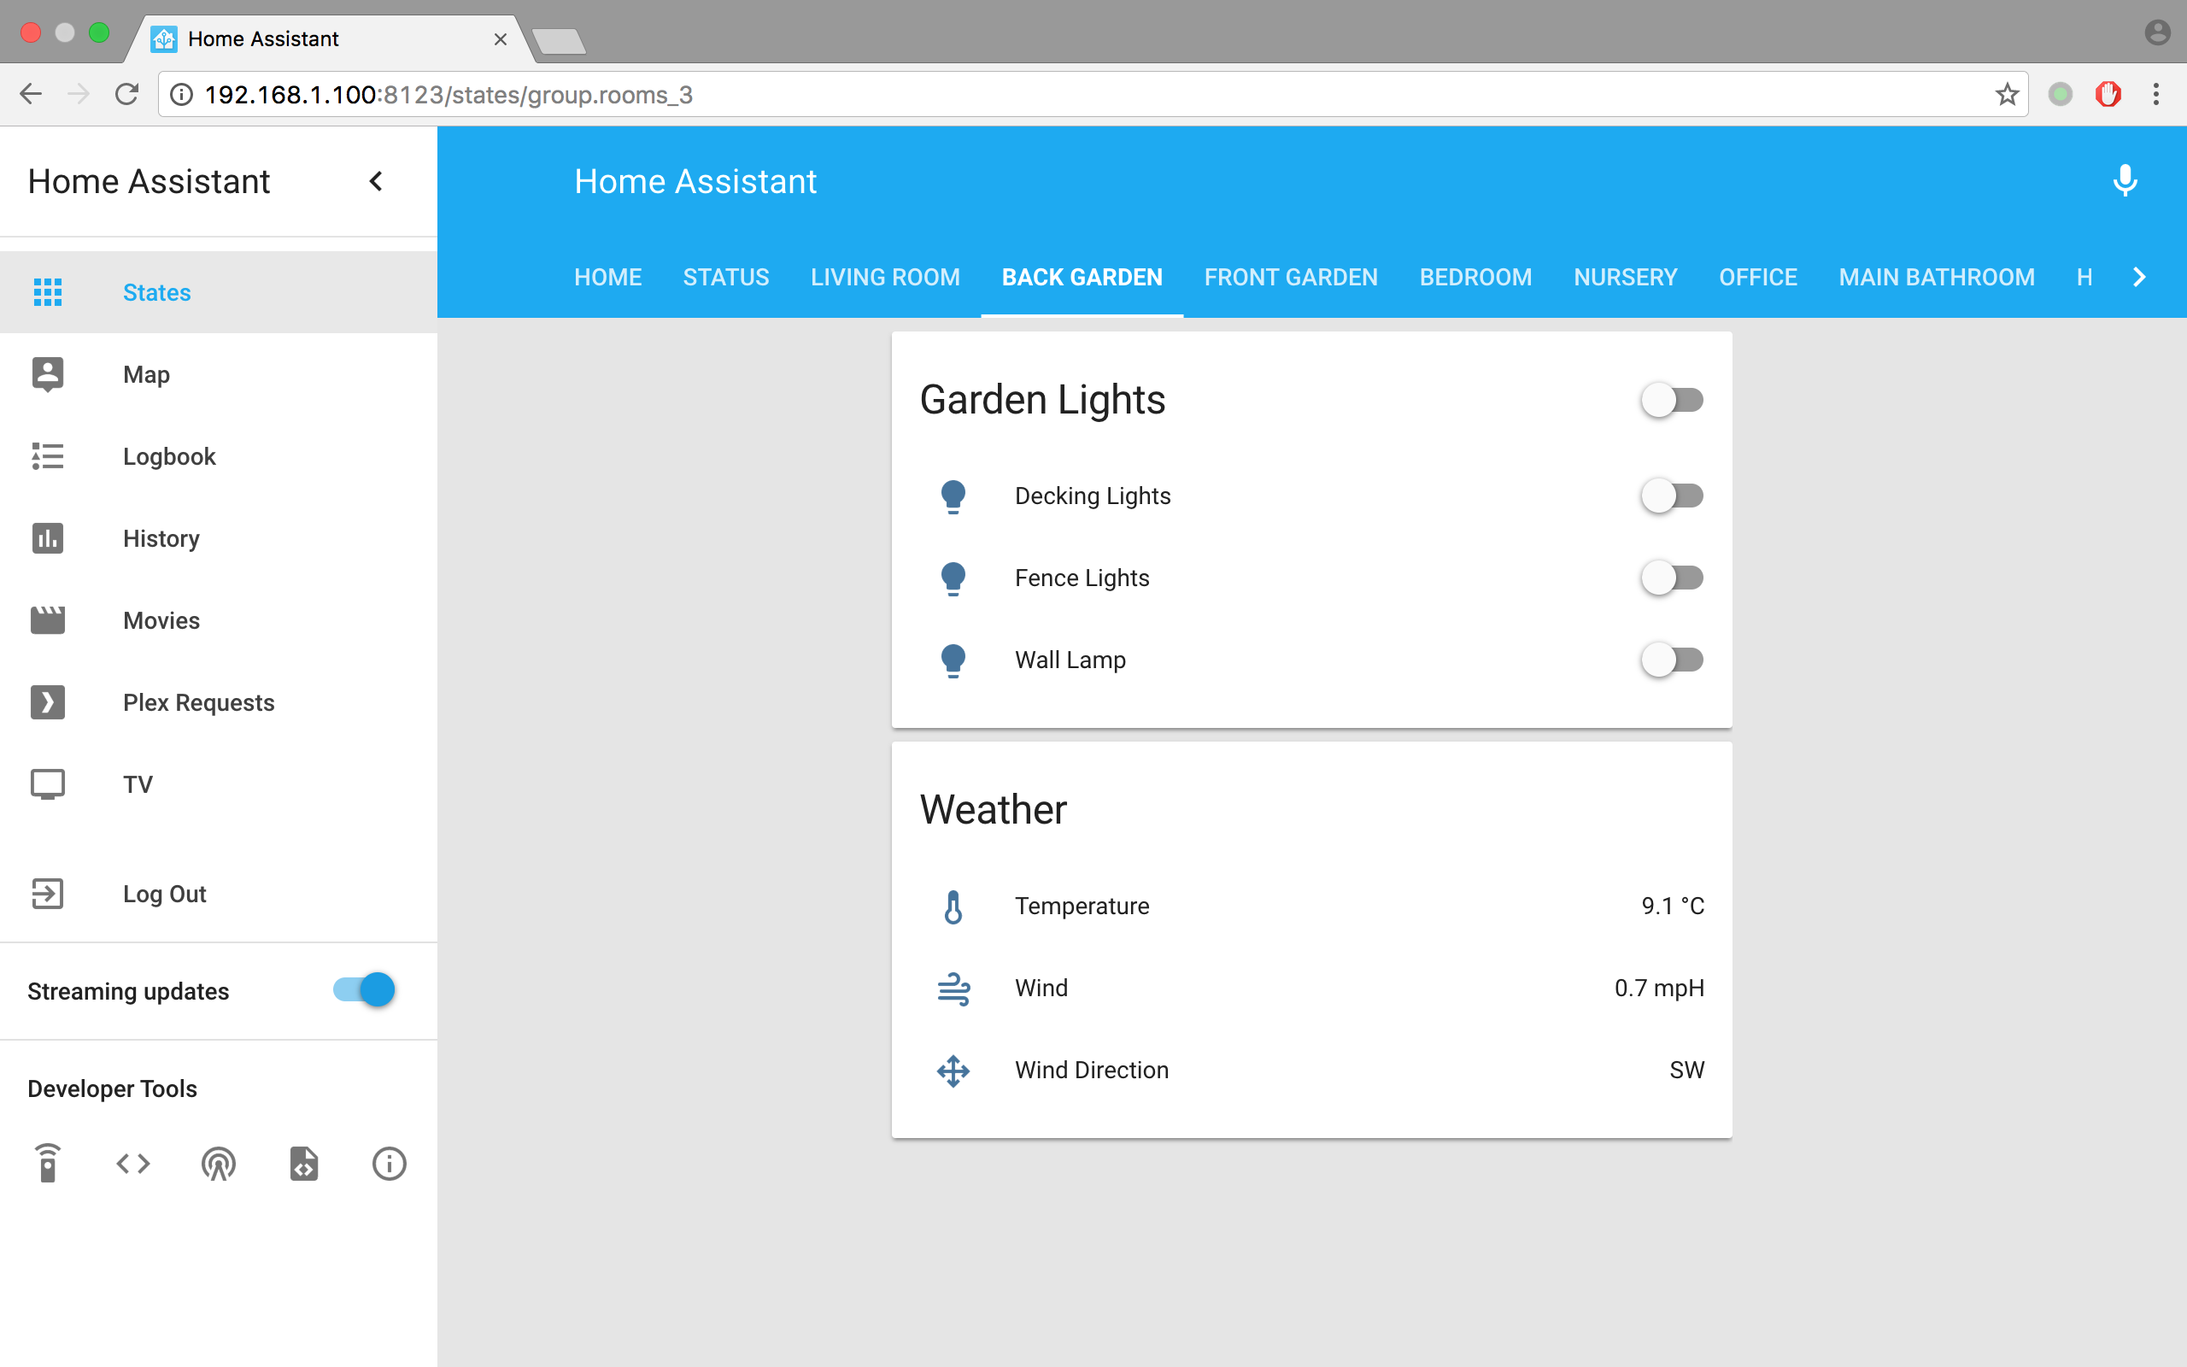The height and width of the screenshot is (1367, 2187).
Task: Toggle the Garden Lights group switch
Action: 1672,400
